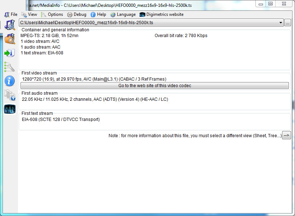Expand the file path dropdown arrow
Image resolution: width=295 pixels, height=216 pixels.
click(x=281, y=23)
